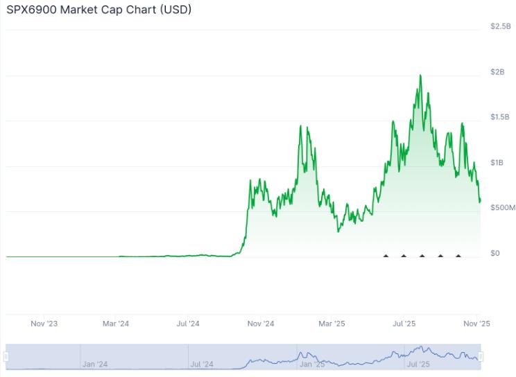Click the Nov '23 label on the main x-axis

tap(44, 323)
